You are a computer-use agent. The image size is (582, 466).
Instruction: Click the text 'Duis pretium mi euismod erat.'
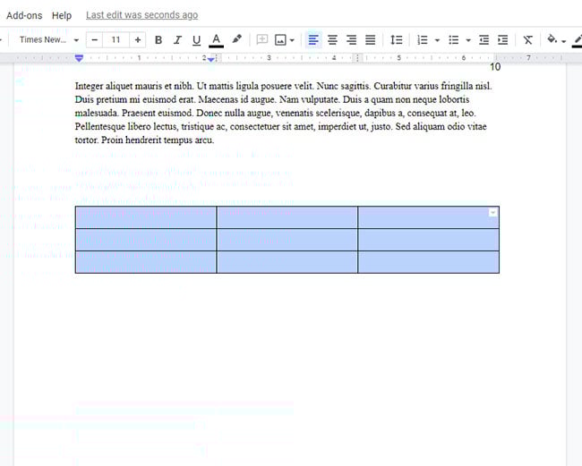click(135, 99)
